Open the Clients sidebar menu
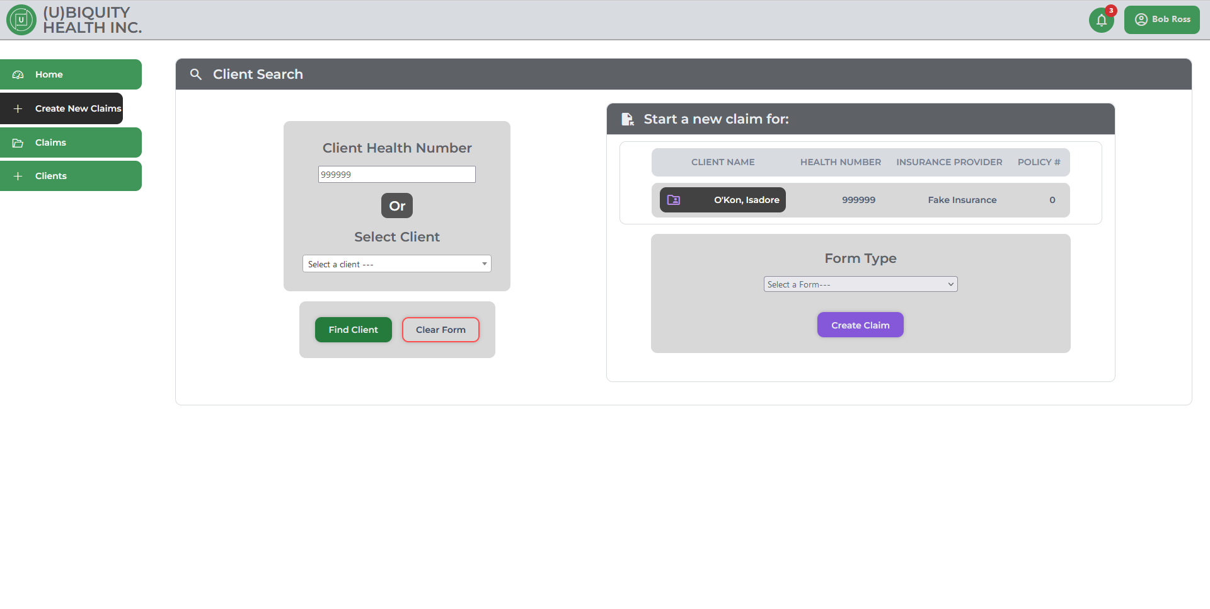This screenshot has width=1210, height=609. click(71, 176)
